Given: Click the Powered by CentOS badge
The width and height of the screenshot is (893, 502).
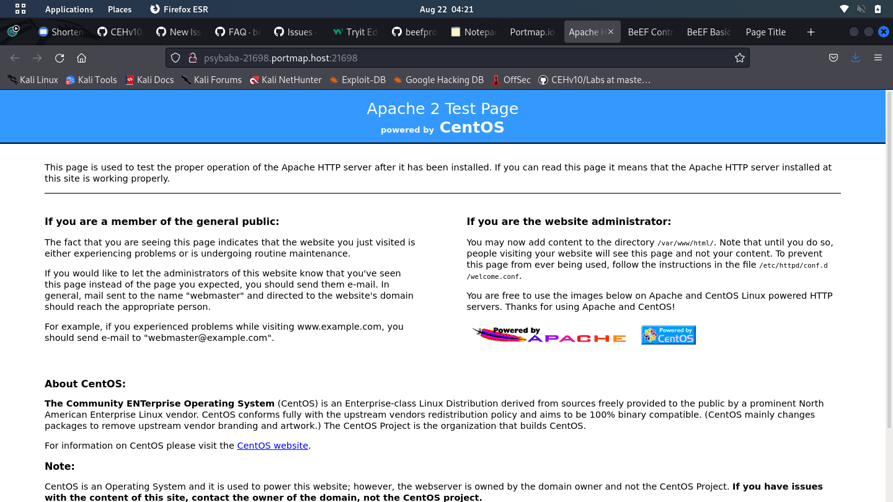Looking at the screenshot, I should (x=668, y=334).
